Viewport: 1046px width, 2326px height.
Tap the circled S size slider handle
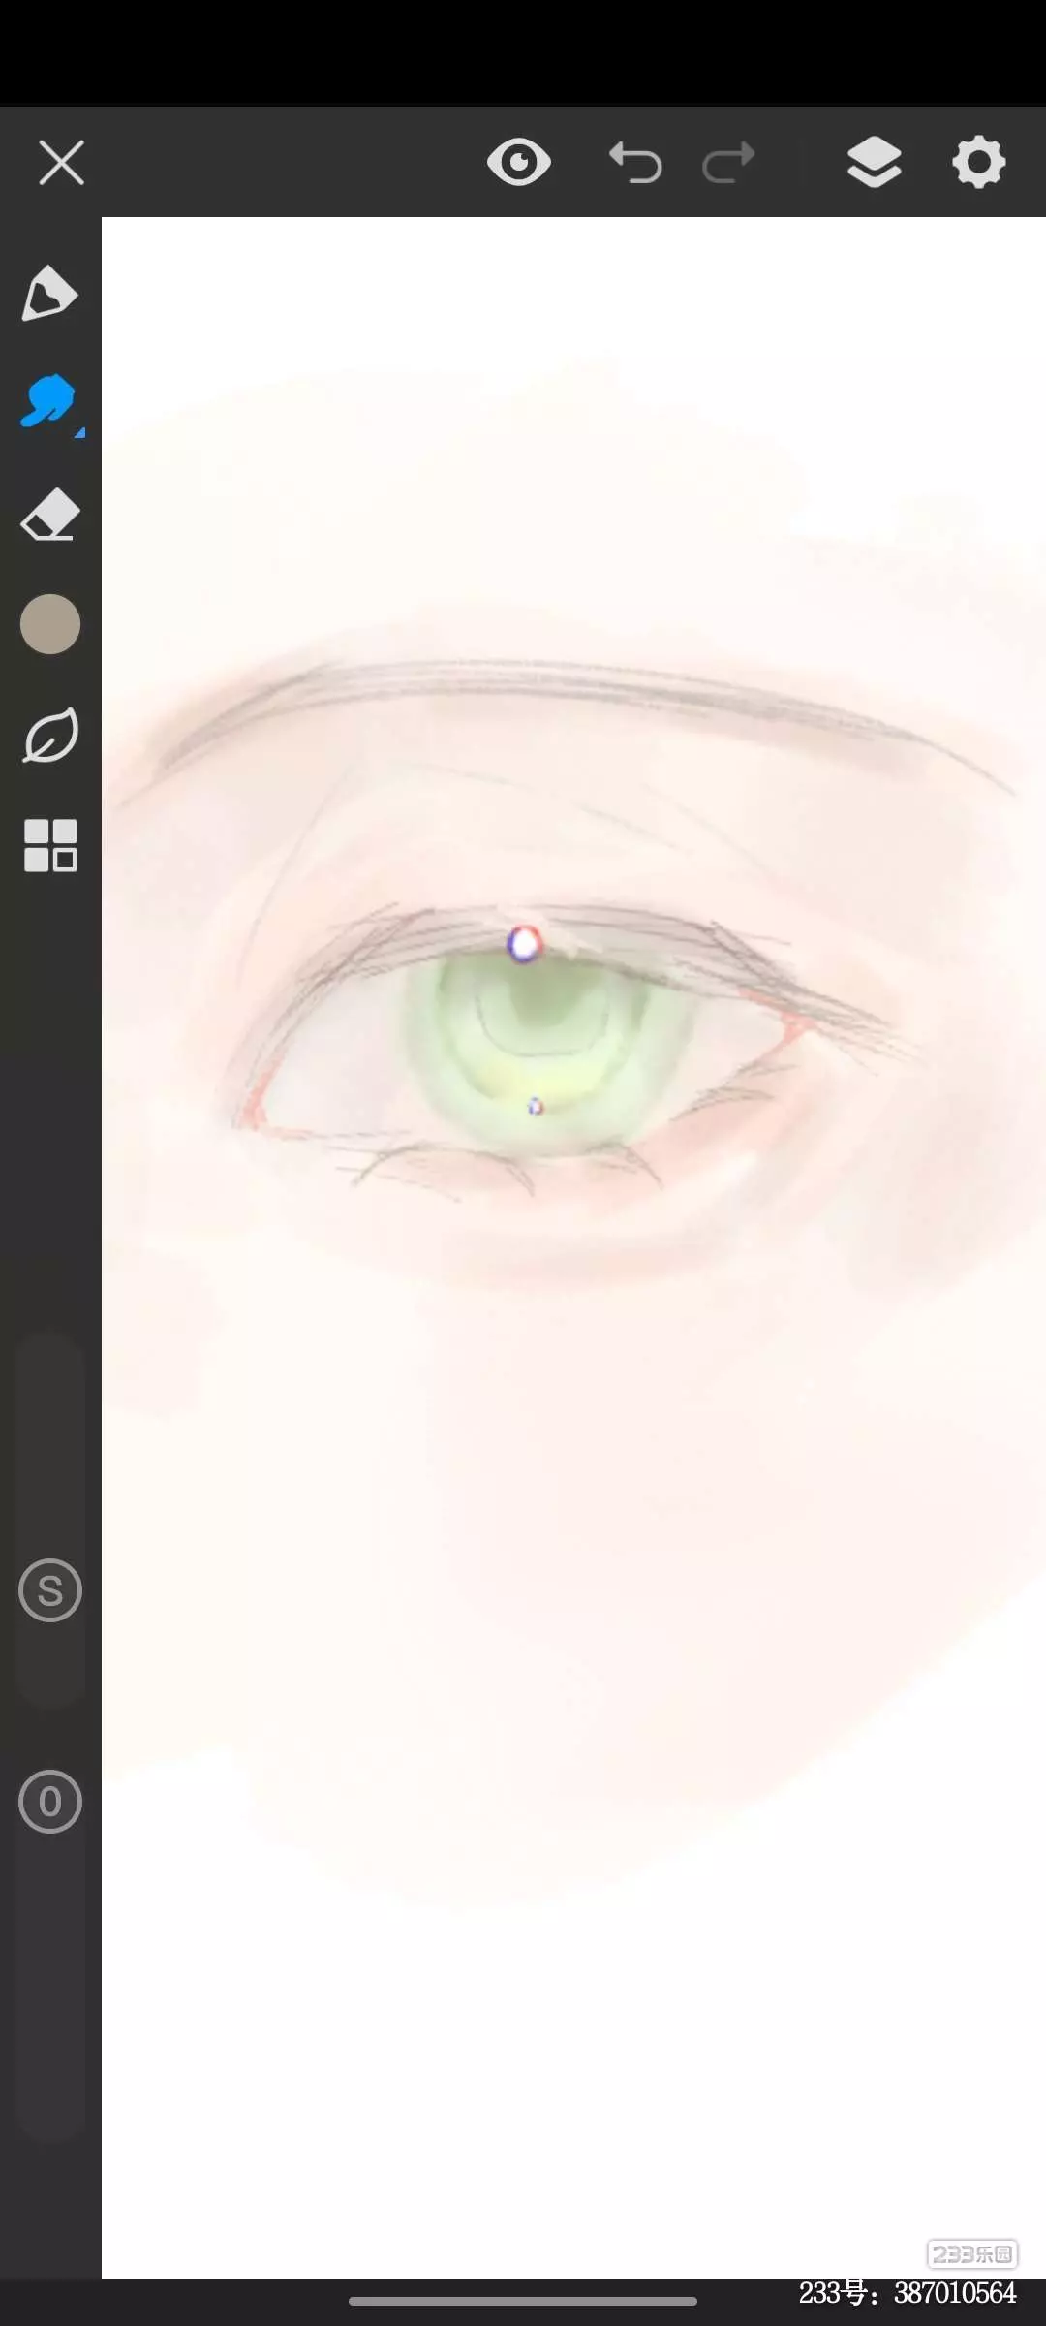50,1590
